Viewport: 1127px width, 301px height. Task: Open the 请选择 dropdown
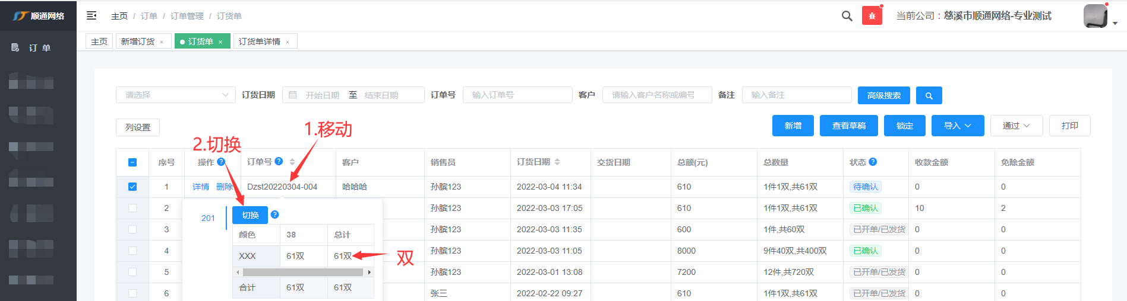click(x=175, y=95)
